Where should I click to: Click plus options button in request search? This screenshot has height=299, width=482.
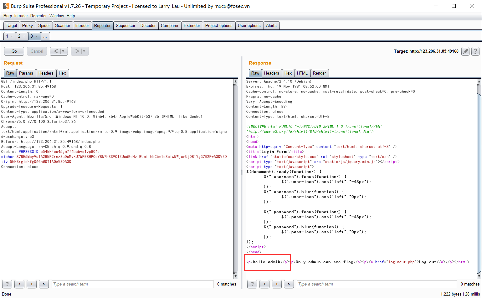(x=32, y=284)
